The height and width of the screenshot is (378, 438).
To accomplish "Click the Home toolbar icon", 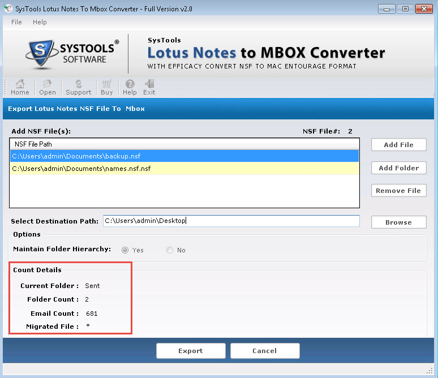I will 20,88.
